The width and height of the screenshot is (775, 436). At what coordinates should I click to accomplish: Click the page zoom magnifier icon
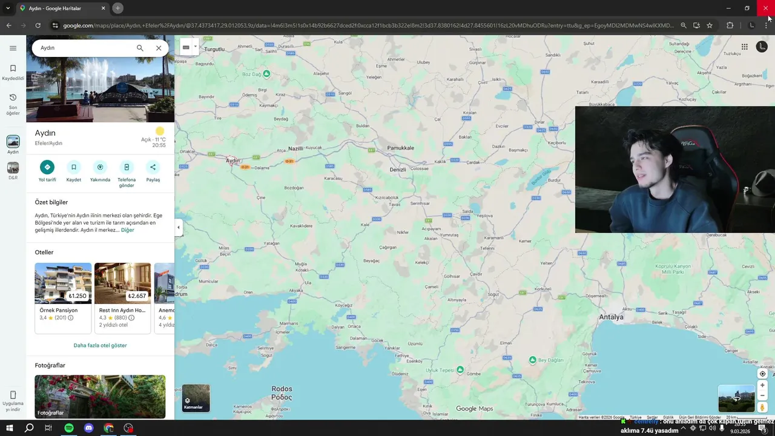[684, 25]
